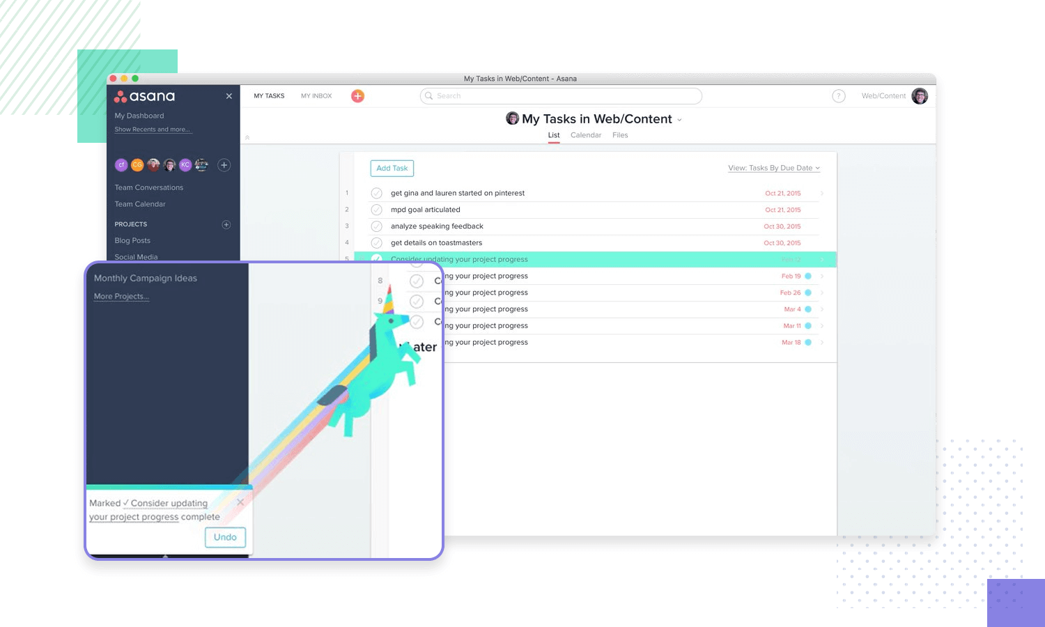Select the Files view tab

point(620,135)
